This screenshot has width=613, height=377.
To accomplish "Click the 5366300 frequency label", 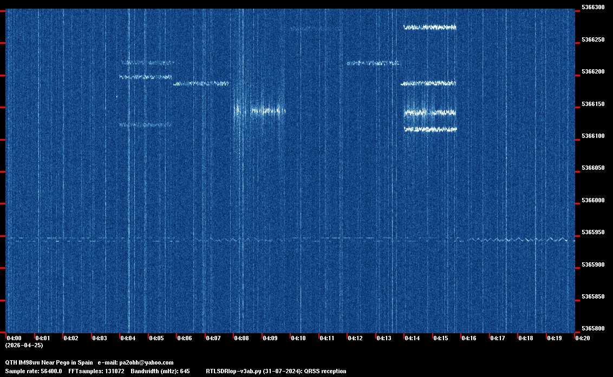I will point(592,8).
